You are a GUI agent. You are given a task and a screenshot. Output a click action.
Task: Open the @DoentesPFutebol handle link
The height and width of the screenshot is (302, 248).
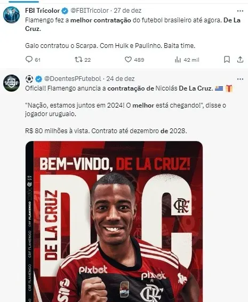click(x=73, y=79)
